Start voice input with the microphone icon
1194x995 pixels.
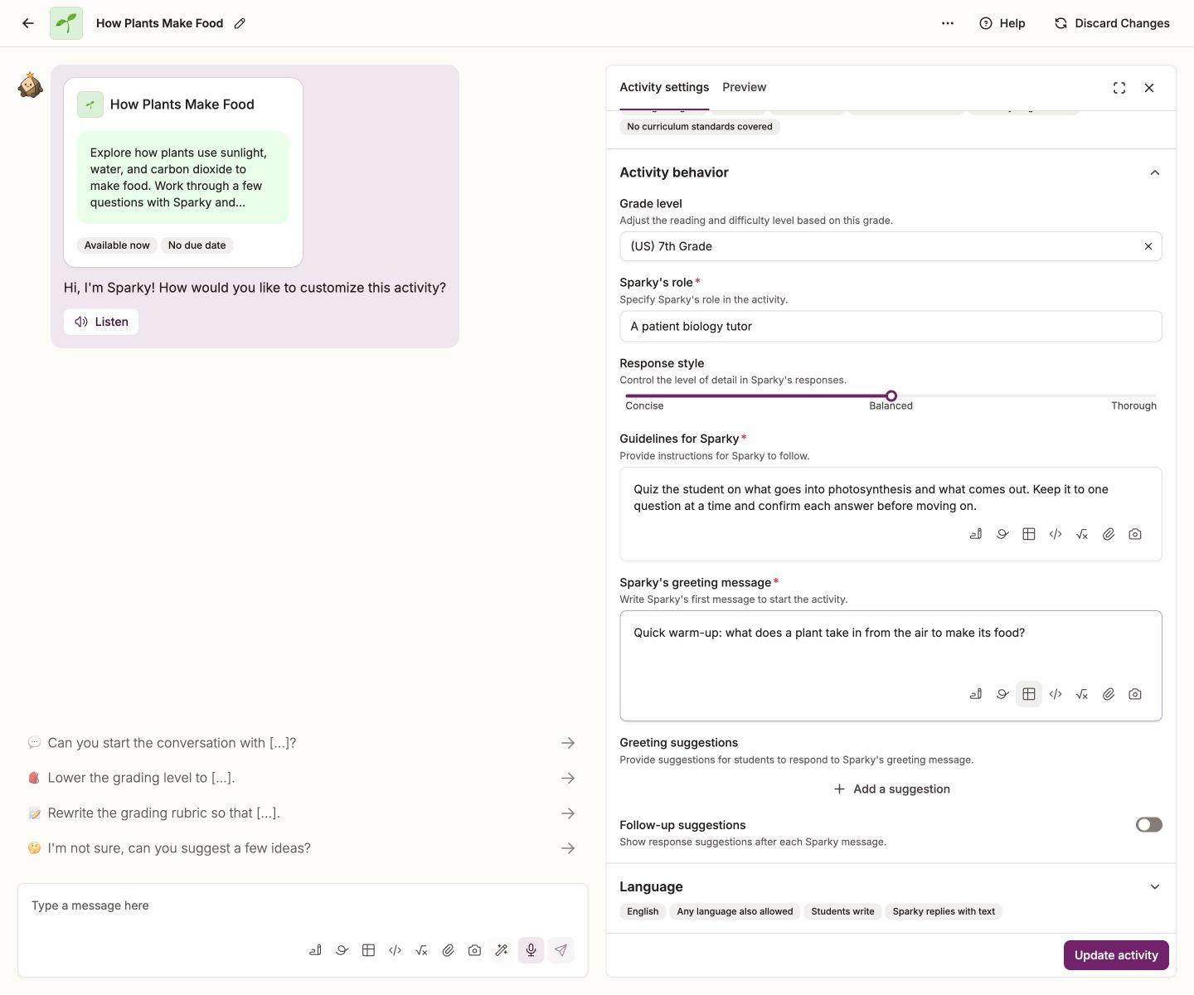click(531, 950)
